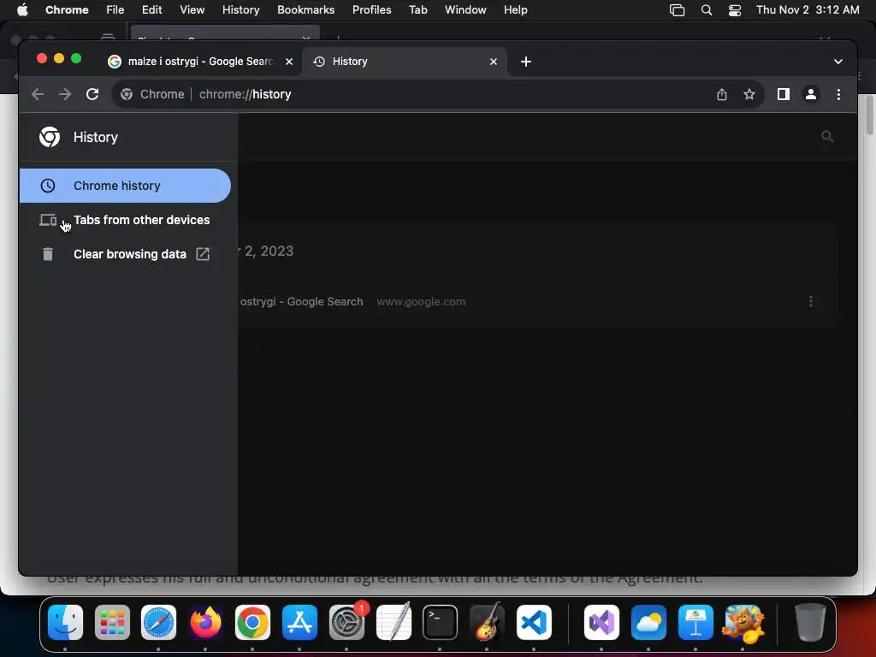Screen dimensions: 876x657
Task: Go forward with the forward arrow
Action: pos(65,94)
